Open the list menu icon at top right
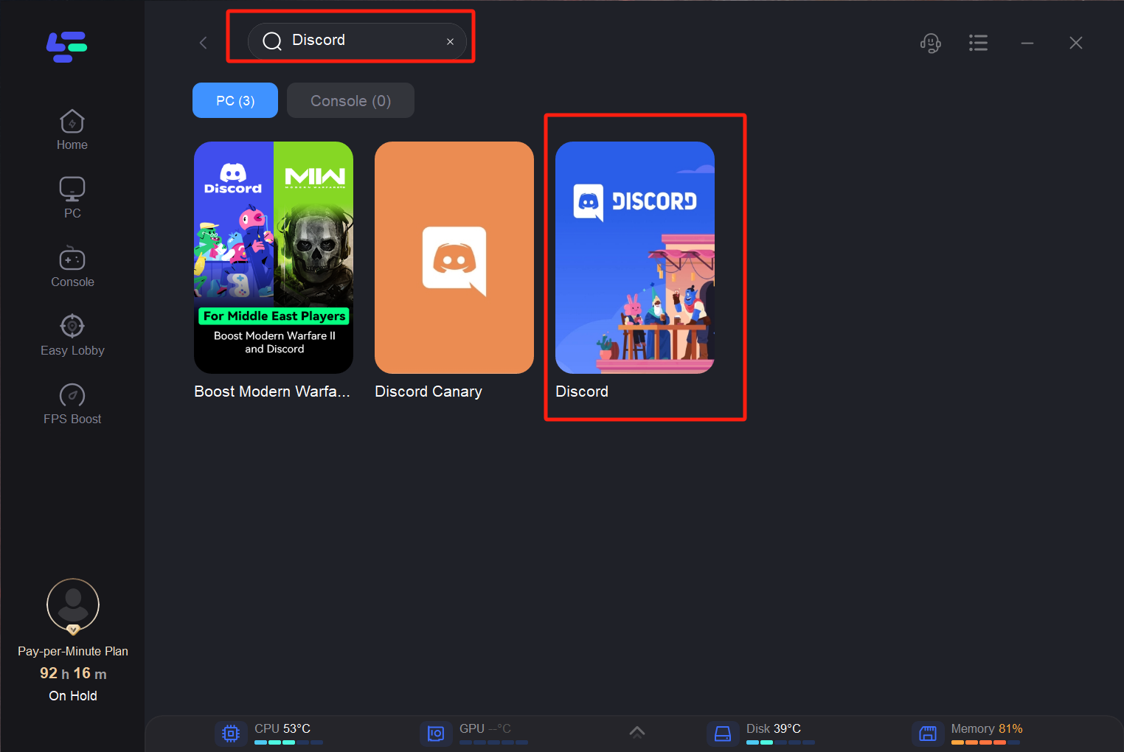 coord(978,43)
